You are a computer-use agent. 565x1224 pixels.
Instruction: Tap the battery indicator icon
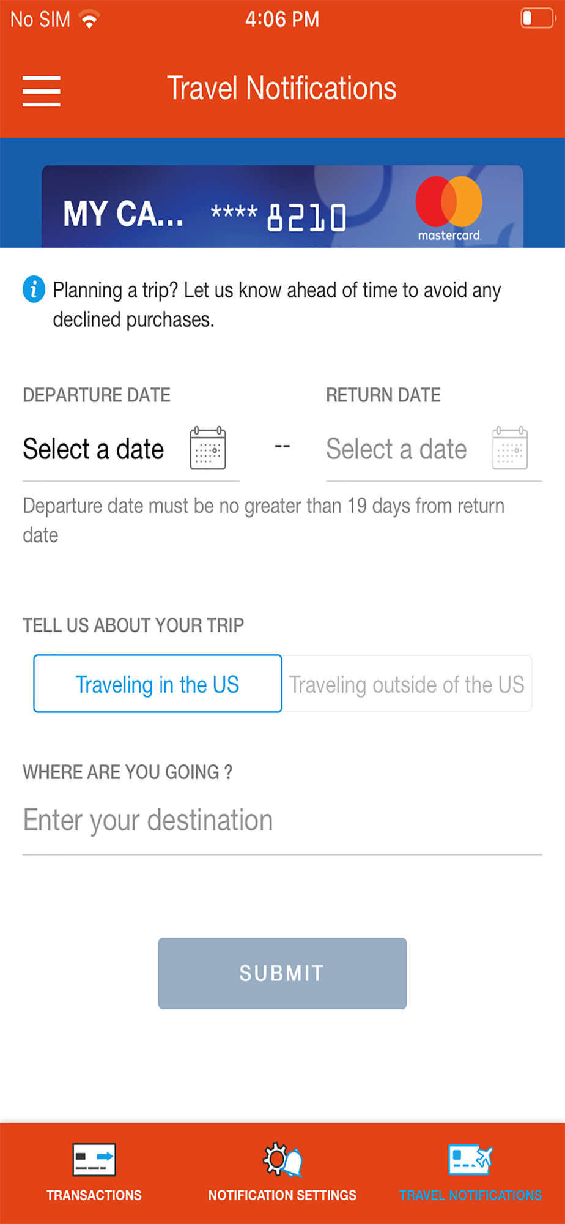tap(537, 18)
